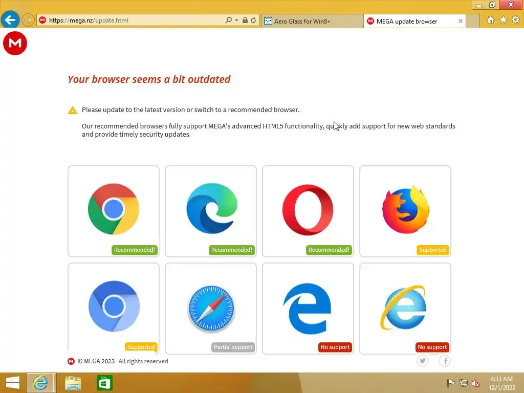
Task: Click the browser Forward arrow
Action: click(x=28, y=20)
